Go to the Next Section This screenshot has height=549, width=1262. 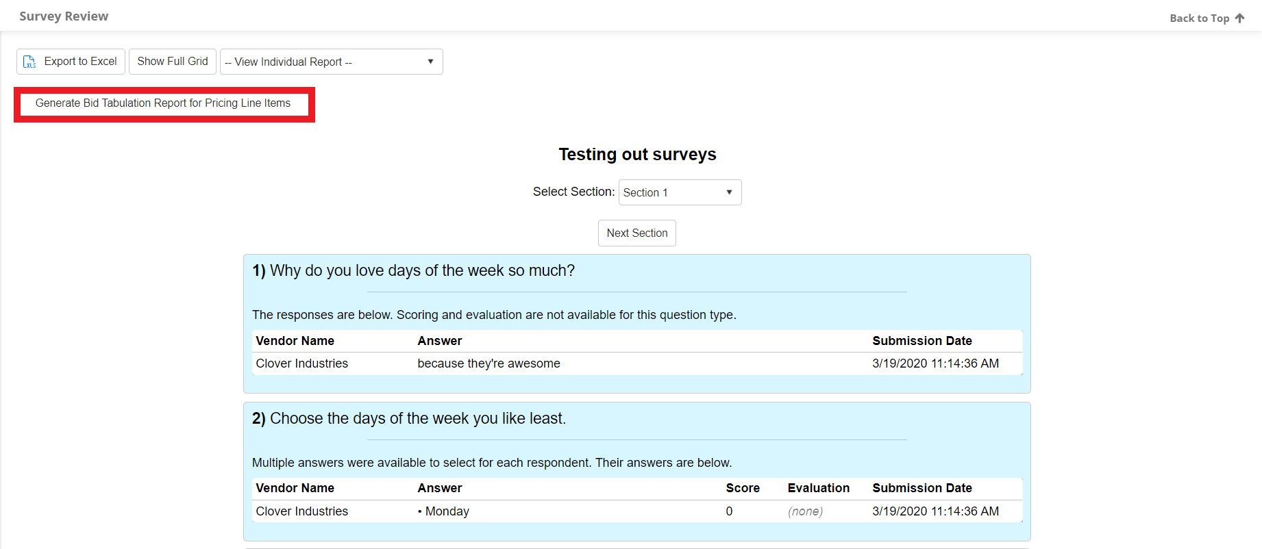click(637, 233)
